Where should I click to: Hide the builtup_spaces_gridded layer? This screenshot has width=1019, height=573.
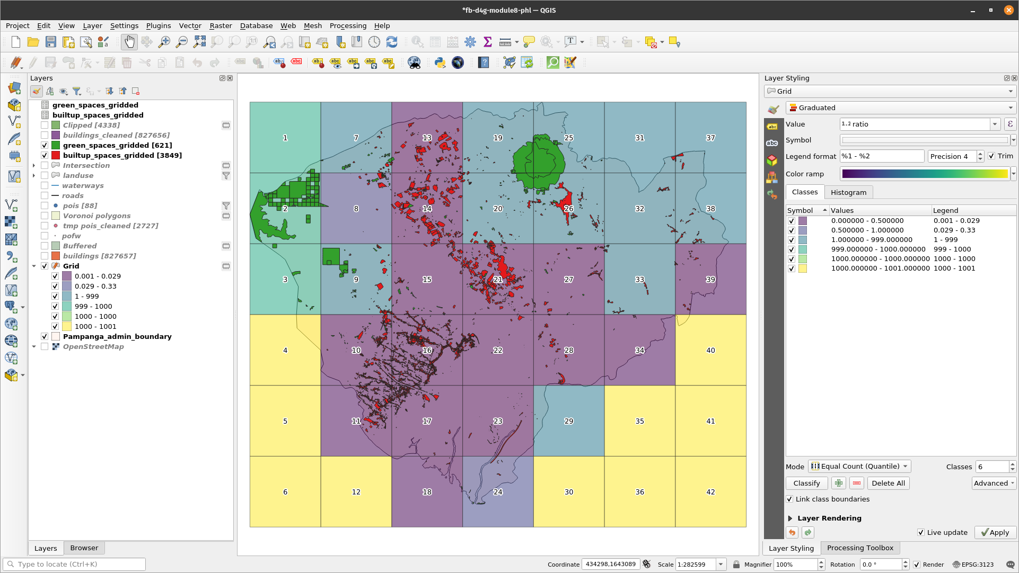[45, 155]
